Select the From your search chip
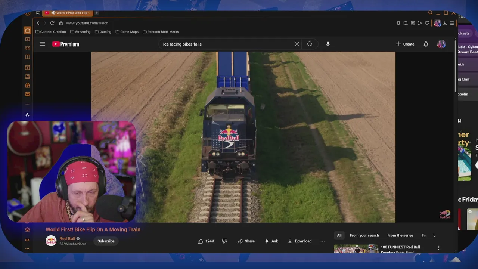 pyautogui.click(x=364, y=235)
